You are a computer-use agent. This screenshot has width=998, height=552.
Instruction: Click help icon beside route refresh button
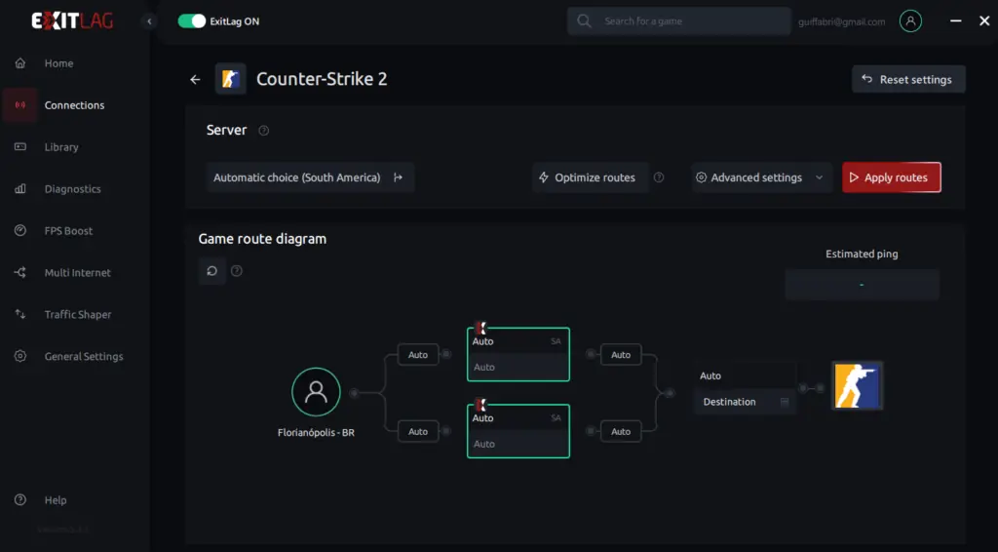[x=237, y=271]
